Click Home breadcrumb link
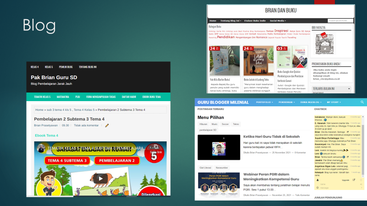 39,110
